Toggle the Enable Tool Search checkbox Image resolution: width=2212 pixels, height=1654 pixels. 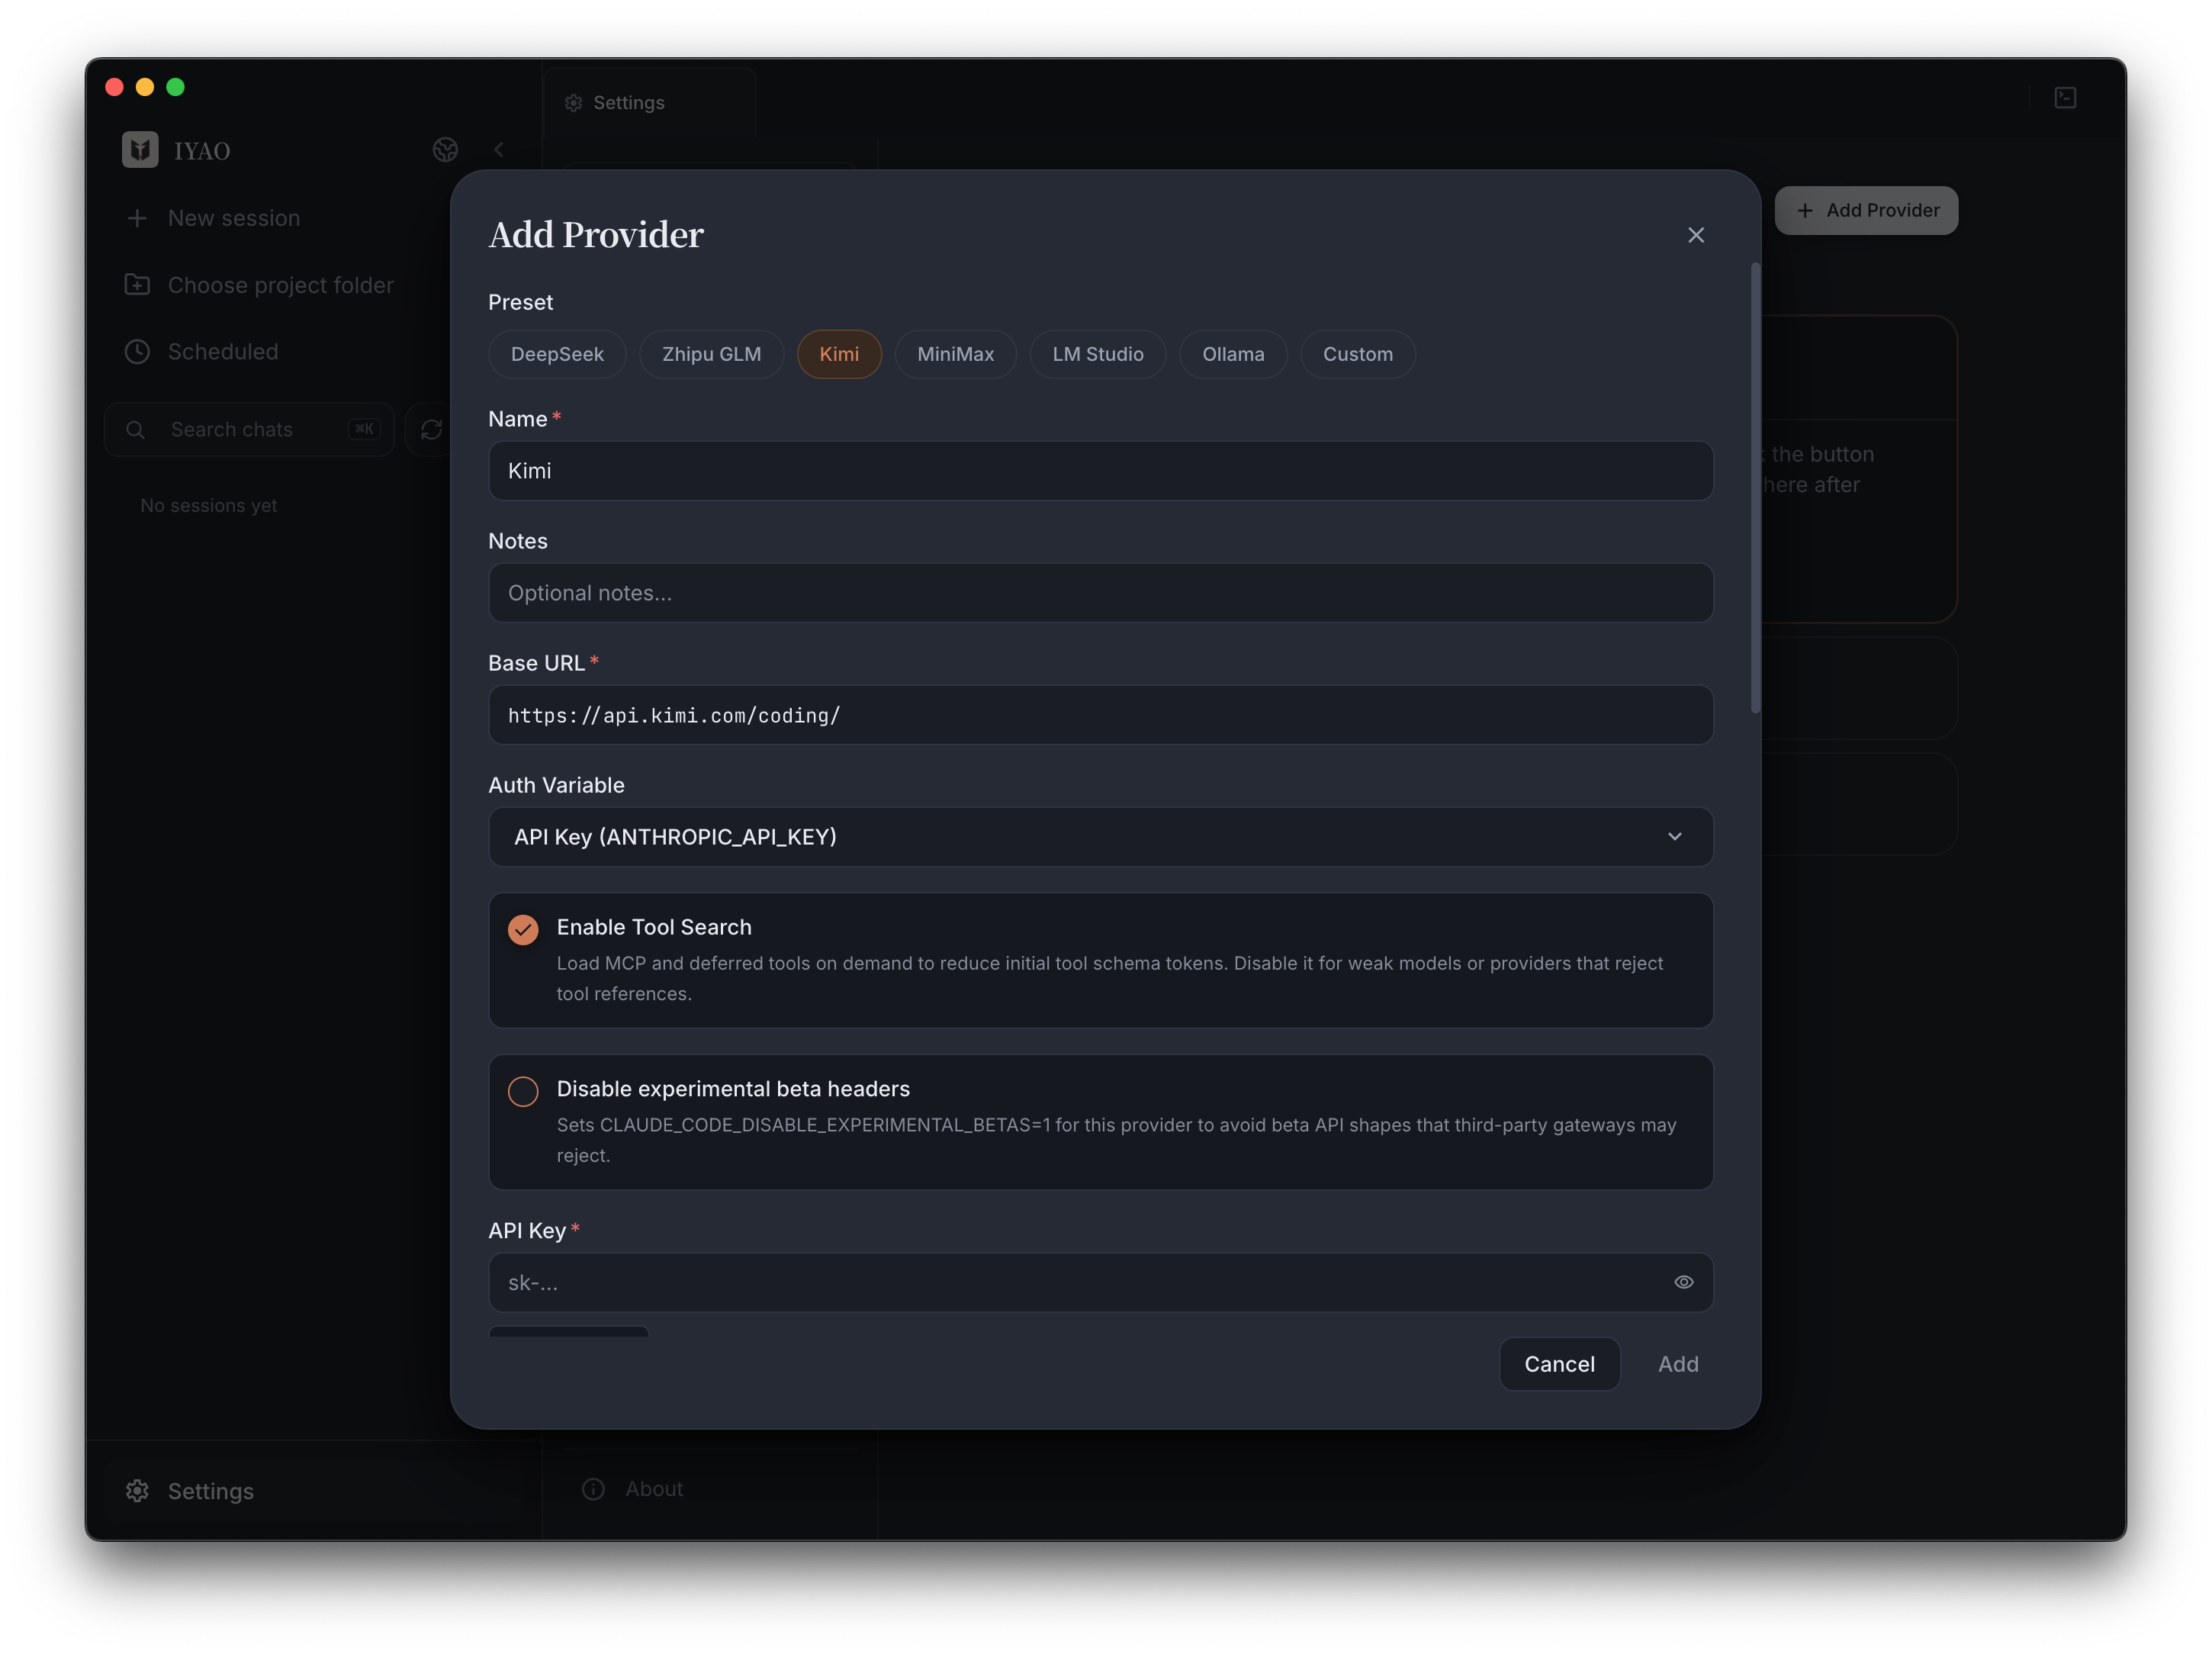pyautogui.click(x=523, y=930)
